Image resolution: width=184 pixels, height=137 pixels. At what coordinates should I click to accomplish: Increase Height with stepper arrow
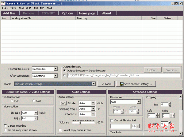pos(137,110)
